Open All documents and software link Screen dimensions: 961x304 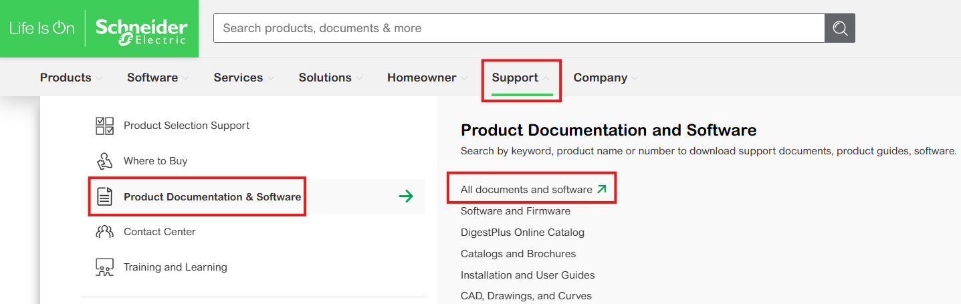point(526,190)
